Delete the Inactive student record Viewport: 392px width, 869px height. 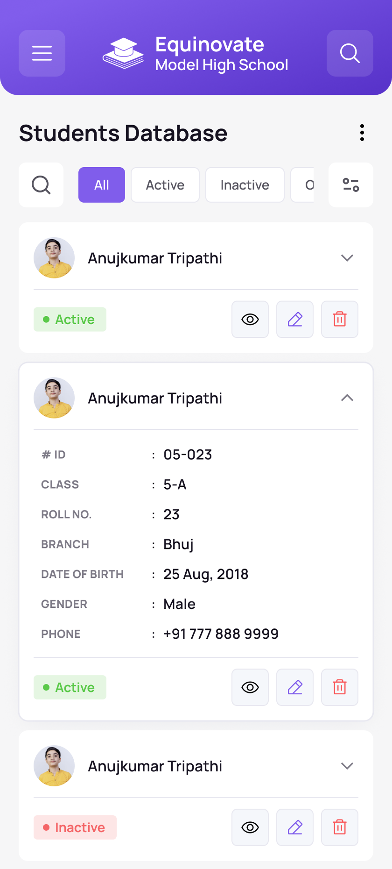340,827
